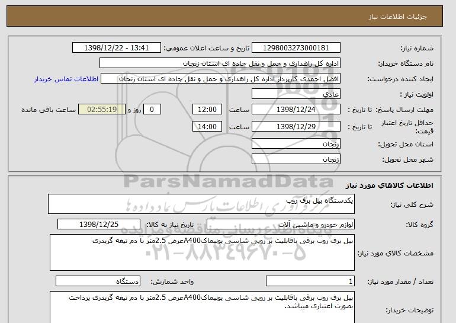The height and width of the screenshot is (323, 456).
Task: Click the remaining time countdown 02:55:19
Action: point(102,110)
